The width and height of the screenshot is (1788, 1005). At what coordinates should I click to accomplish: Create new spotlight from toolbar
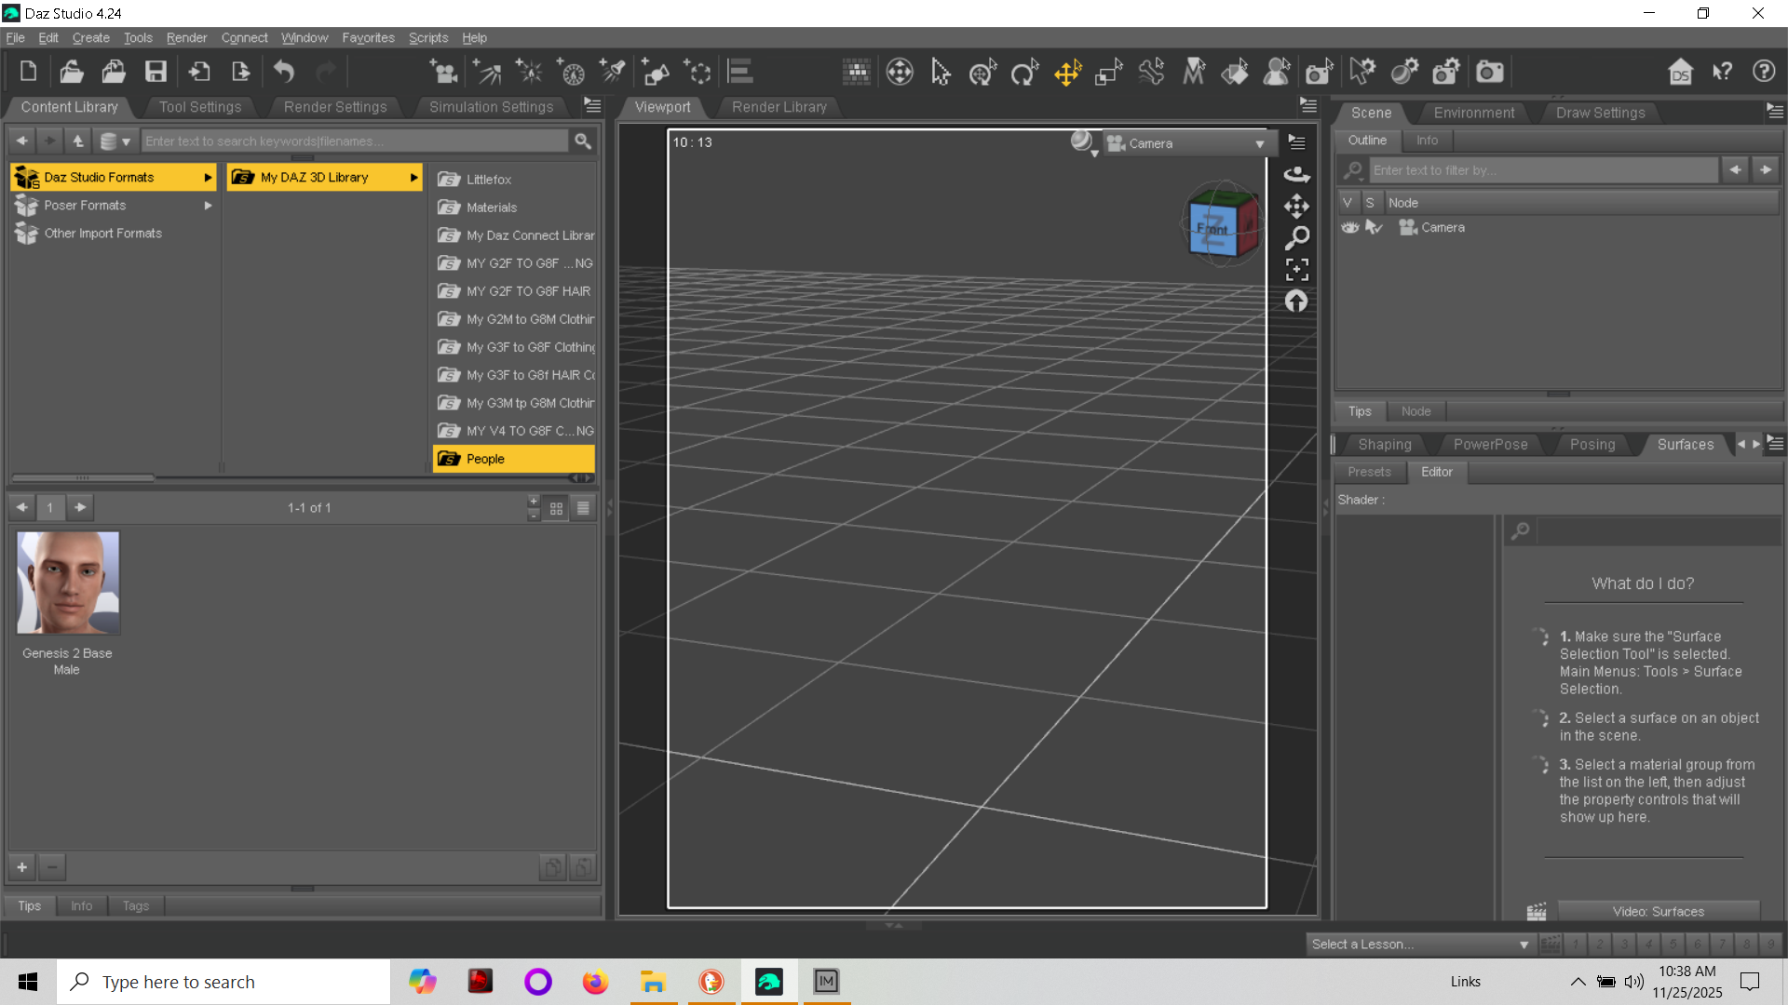click(612, 72)
